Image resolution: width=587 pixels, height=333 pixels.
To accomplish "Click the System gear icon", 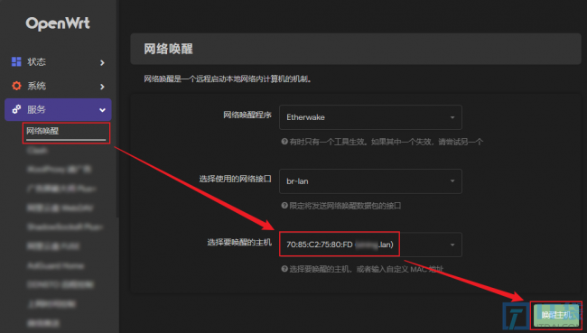I will coord(16,86).
